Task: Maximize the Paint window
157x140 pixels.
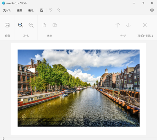Action: tap(143, 3)
